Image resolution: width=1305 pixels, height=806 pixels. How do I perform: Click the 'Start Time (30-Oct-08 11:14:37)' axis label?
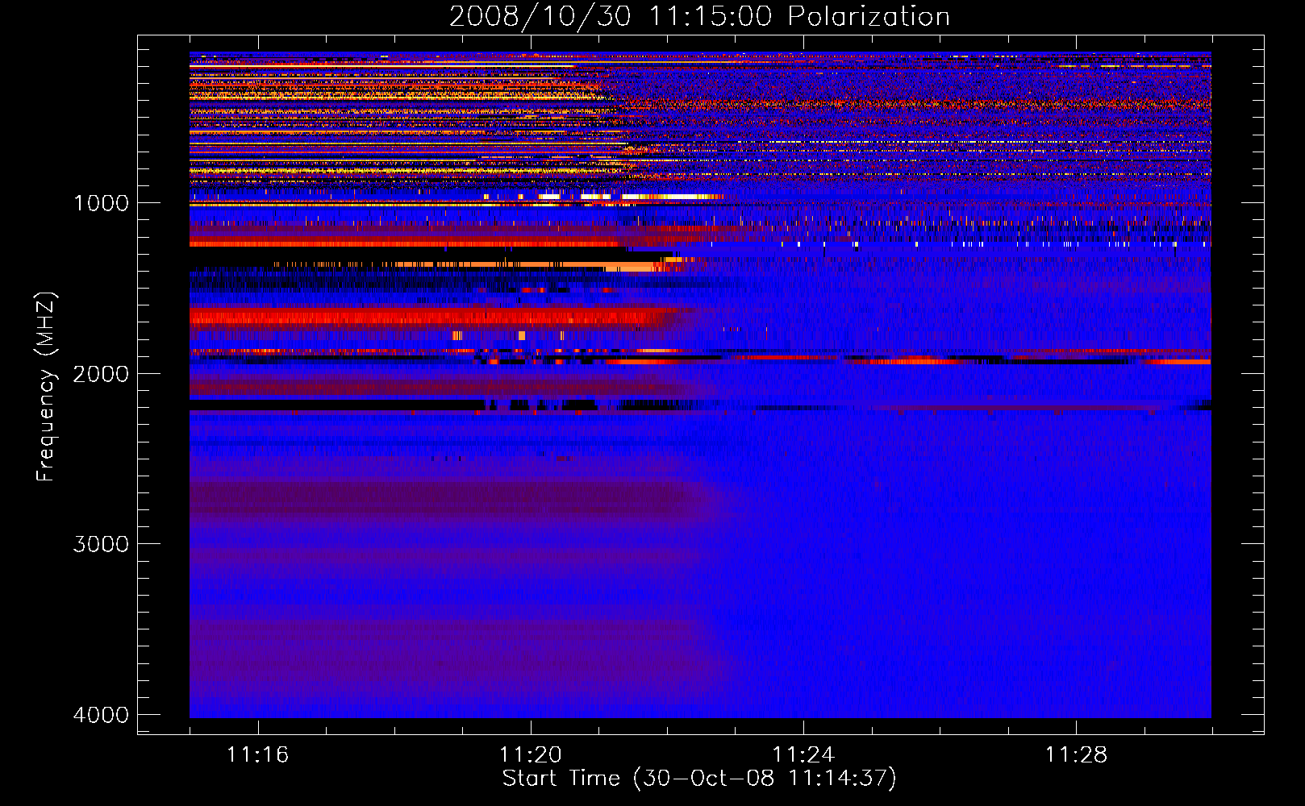click(699, 779)
